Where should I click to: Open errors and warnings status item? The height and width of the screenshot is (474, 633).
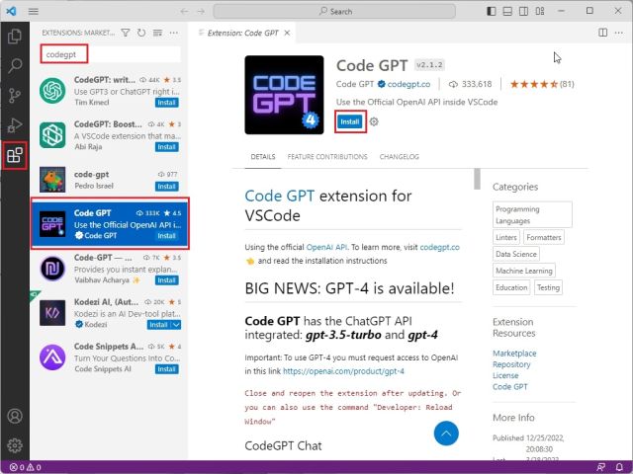click(x=26, y=467)
